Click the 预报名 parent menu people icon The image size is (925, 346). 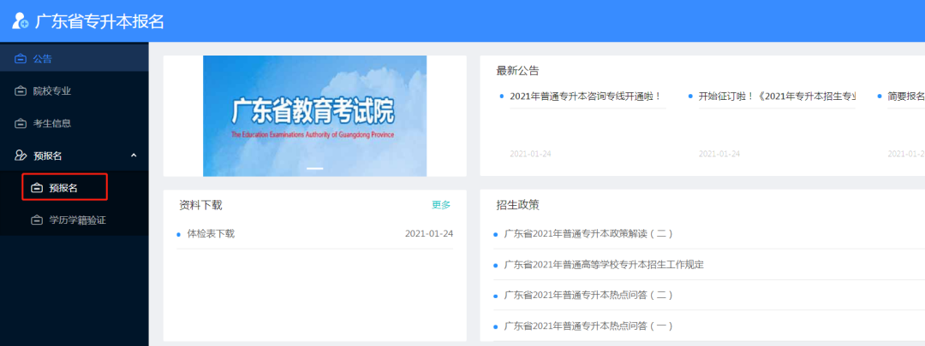[21, 155]
